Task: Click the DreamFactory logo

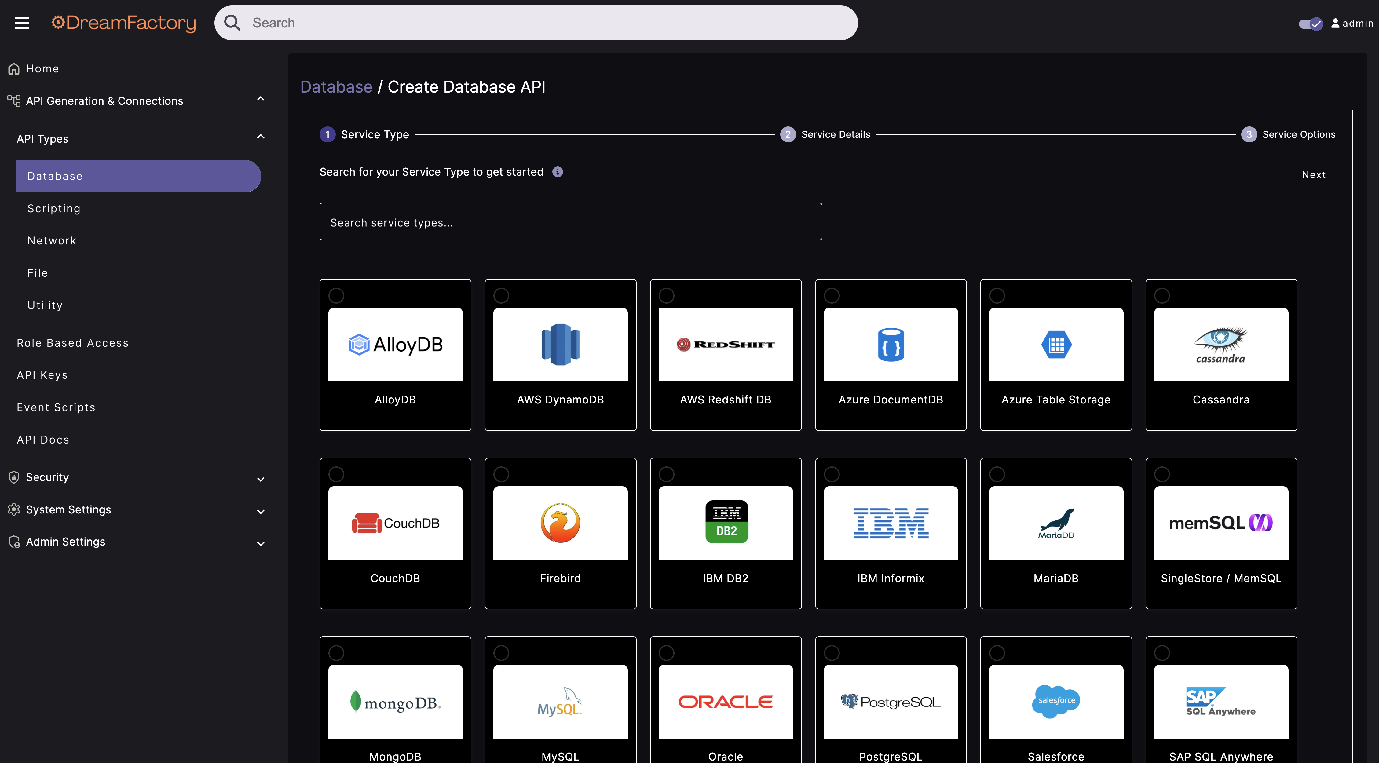Action: coord(123,23)
